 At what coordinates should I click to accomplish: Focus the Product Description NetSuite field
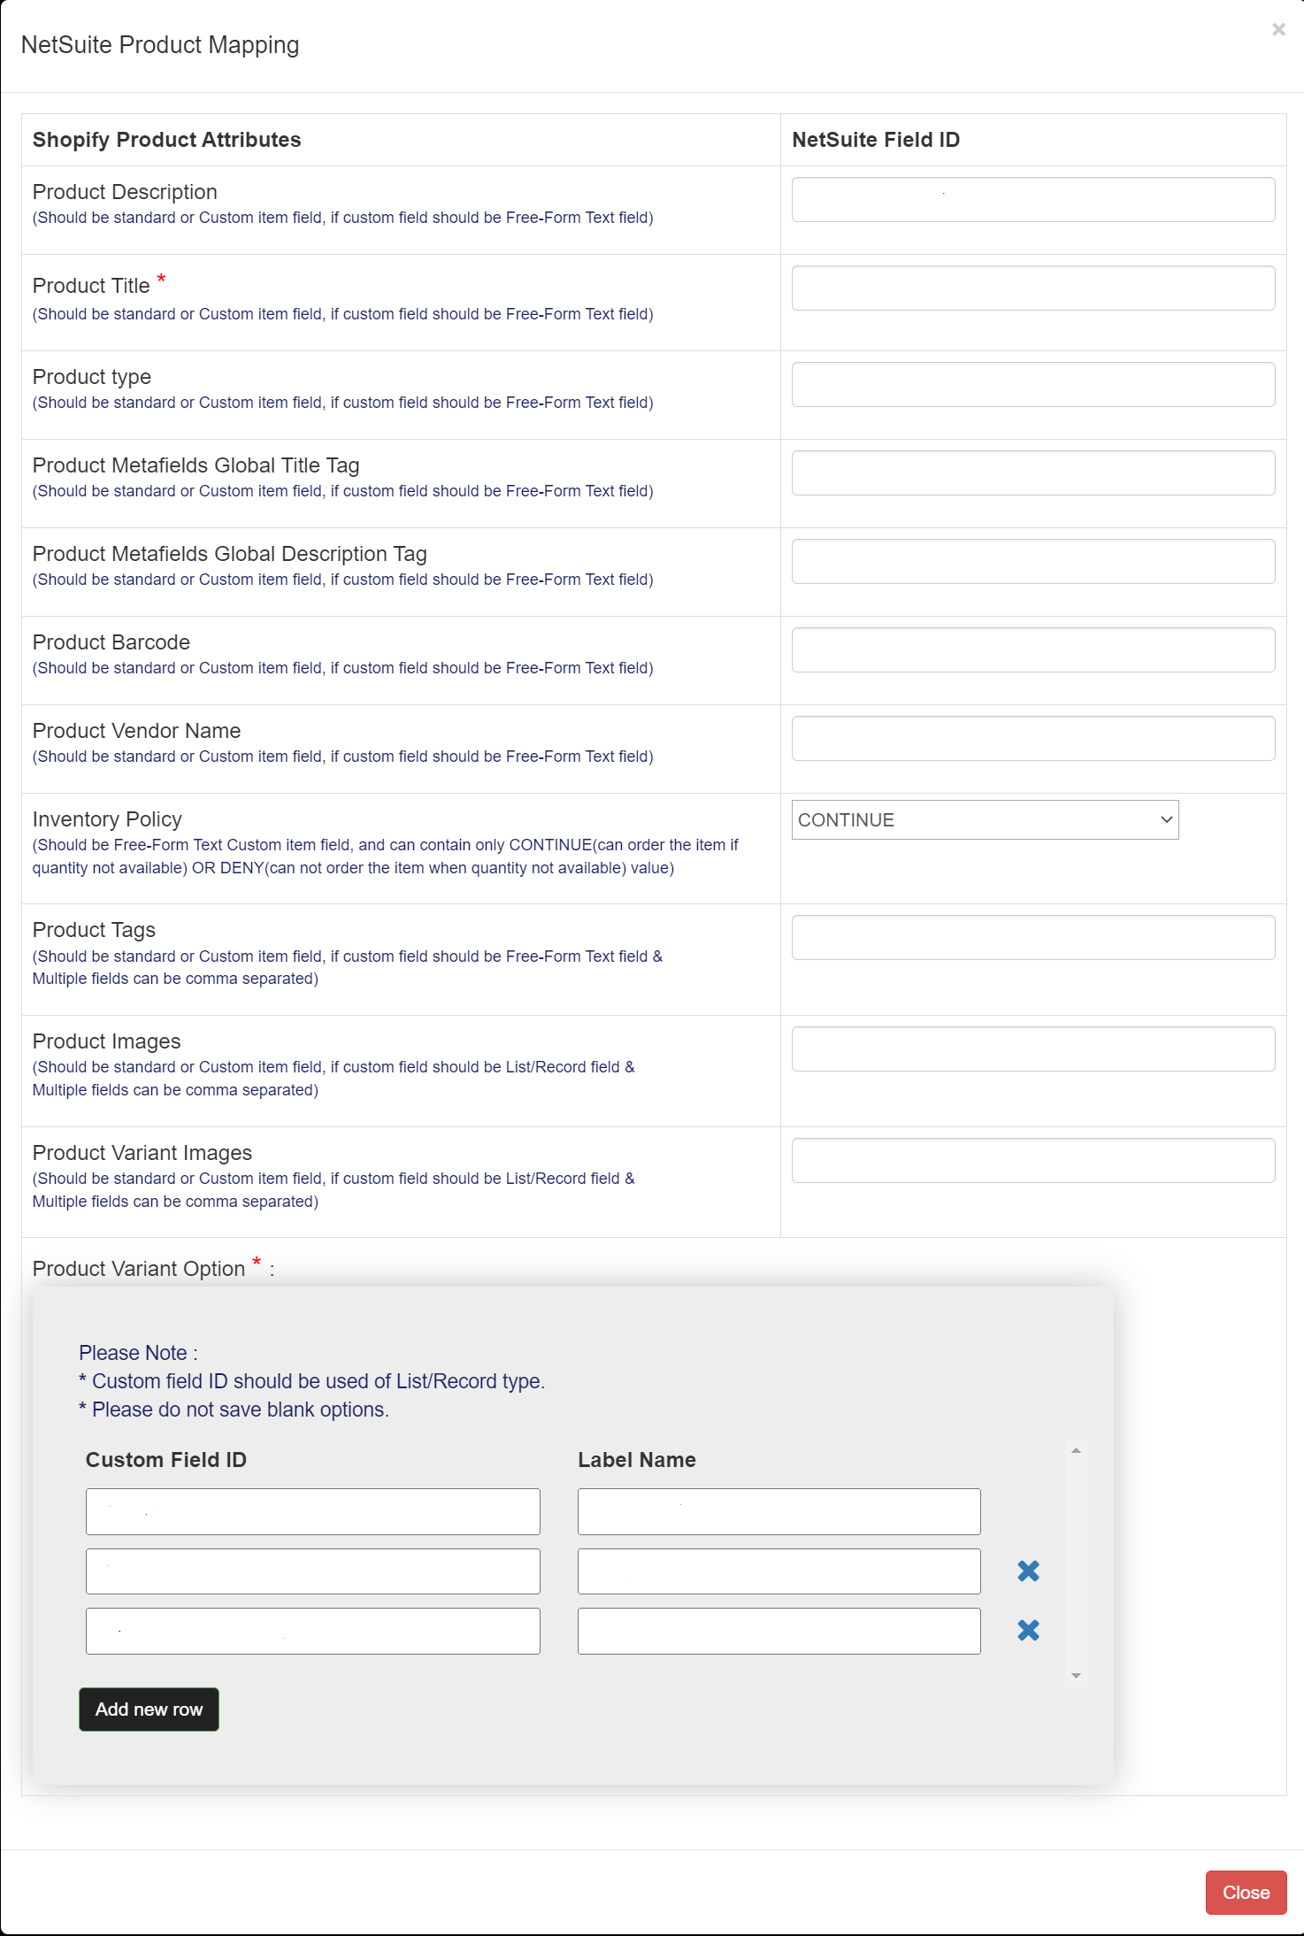(x=1032, y=199)
